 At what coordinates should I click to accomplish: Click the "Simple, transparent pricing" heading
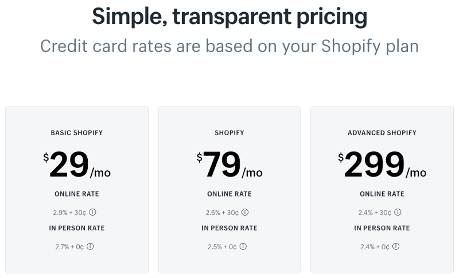[x=229, y=17]
